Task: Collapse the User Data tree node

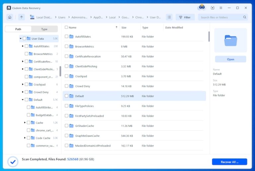Action: click(21, 39)
